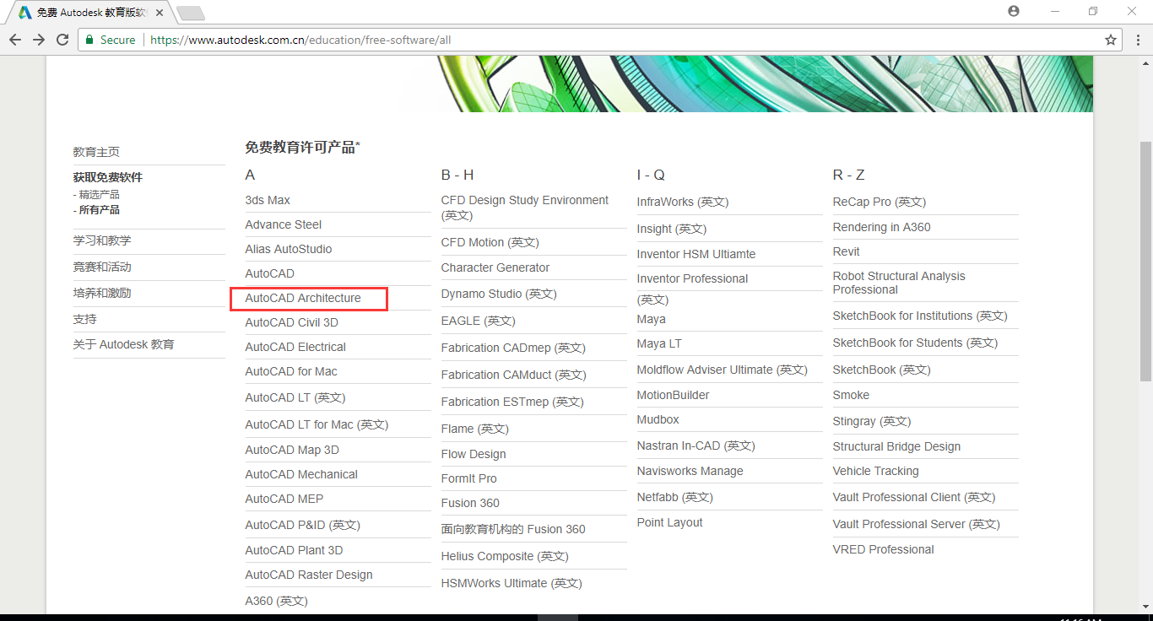Open the AutoCAD Raster Design link
The width and height of the screenshot is (1153, 621).
[x=309, y=575]
